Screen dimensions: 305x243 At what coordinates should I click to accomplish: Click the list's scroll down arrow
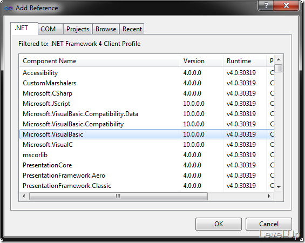click(279, 187)
